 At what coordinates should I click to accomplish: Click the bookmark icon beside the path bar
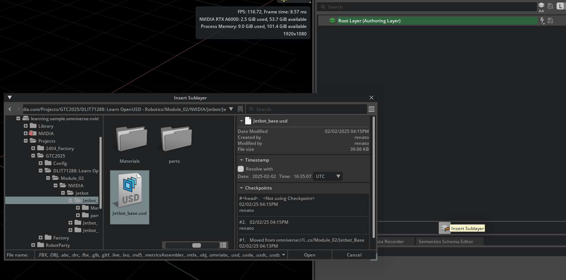240,109
